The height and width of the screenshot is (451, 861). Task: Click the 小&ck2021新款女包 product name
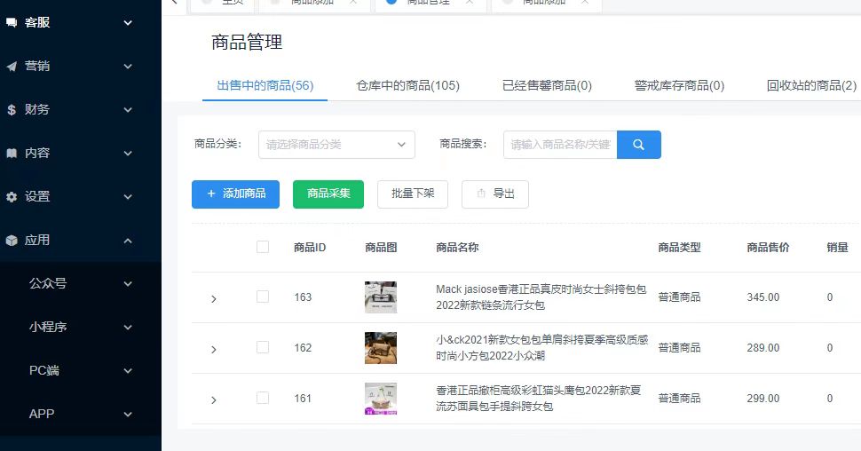point(542,348)
